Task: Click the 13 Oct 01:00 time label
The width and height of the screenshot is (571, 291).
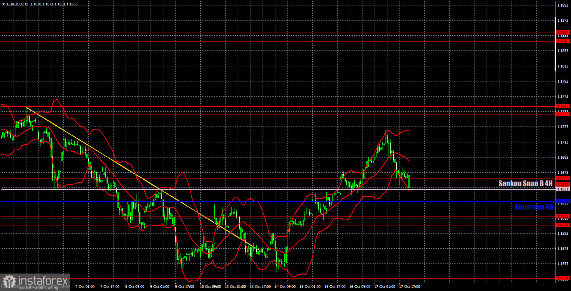Action: [x=235, y=287]
